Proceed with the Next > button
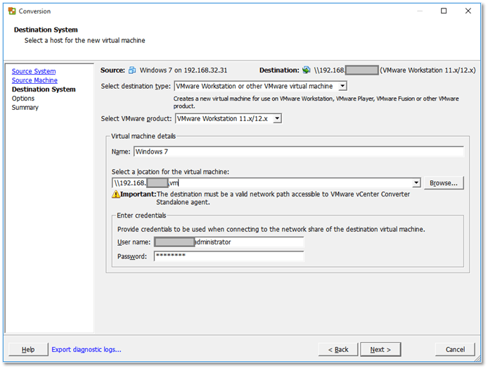Viewport: 488px width, 369px height. click(x=380, y=350)
